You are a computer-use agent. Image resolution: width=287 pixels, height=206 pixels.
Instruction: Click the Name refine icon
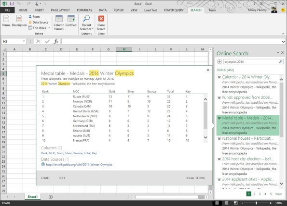6,21
